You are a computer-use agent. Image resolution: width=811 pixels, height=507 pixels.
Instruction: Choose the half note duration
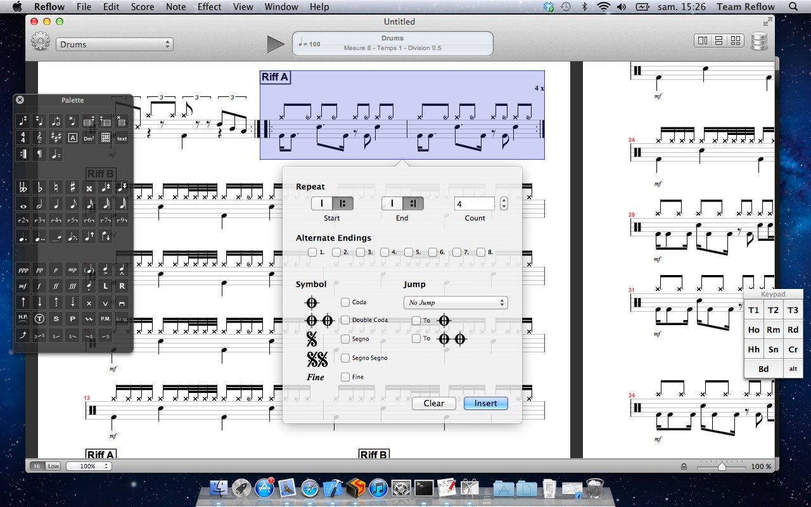pyautogui.click(x=40, y=205)
